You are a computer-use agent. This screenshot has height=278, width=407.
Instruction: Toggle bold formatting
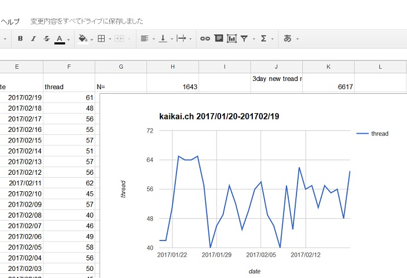point(20,39)
